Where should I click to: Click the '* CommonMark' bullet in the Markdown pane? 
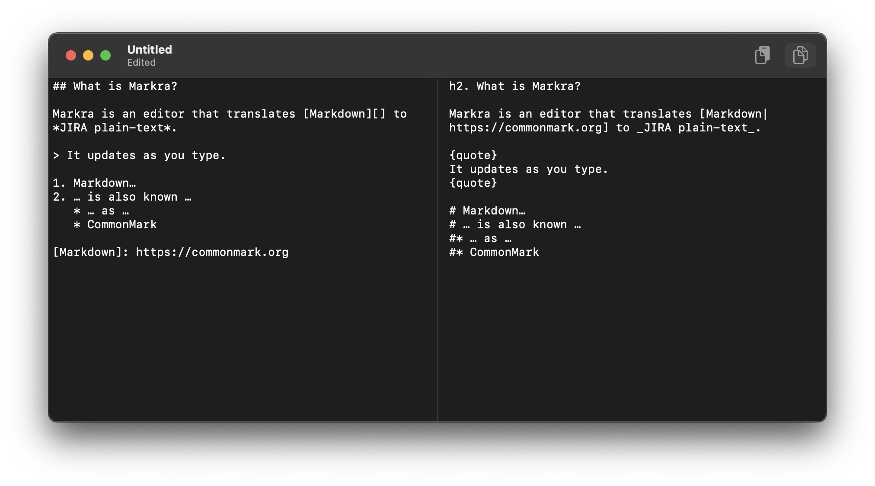point(115,224)
